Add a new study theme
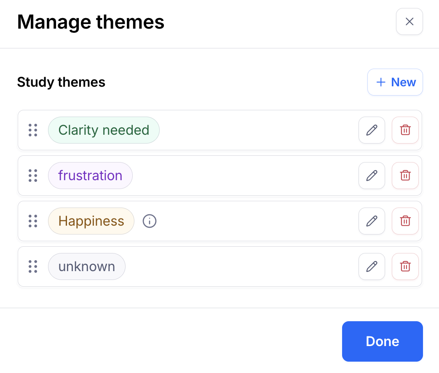The image size is (439, 373). click(395, 82)
